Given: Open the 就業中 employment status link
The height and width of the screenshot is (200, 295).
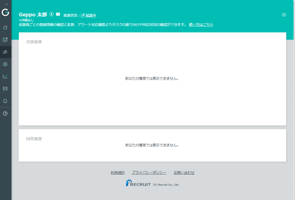Looking at the screenshot, I should [x=91, y=15].
